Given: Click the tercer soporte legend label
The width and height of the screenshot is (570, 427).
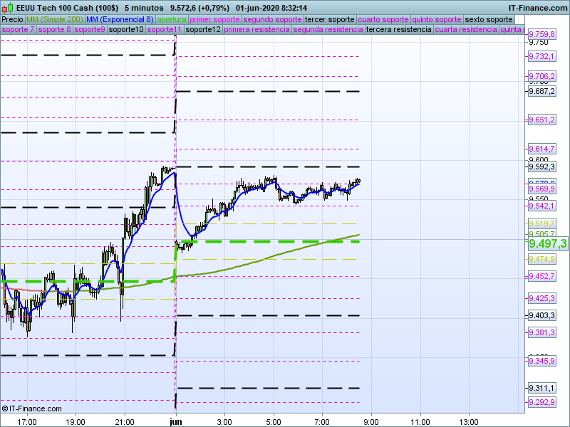Looking at the screenshot, I should (330, 20).
